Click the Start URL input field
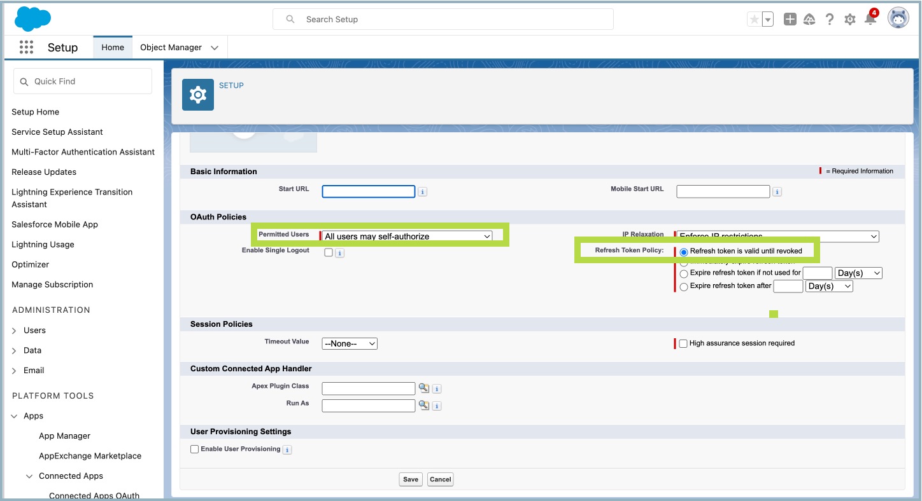This screenshot has width=922, height=501. pyautogui.click(x=369, y=191)
